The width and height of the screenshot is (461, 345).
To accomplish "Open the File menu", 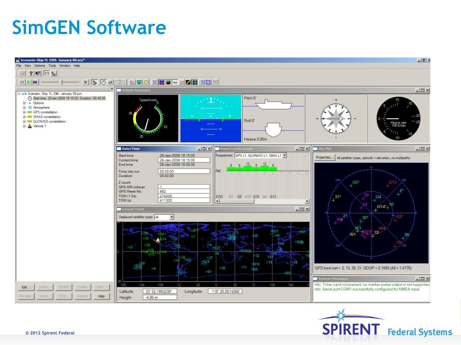I will pyautogui.click(x=18, y=66).
